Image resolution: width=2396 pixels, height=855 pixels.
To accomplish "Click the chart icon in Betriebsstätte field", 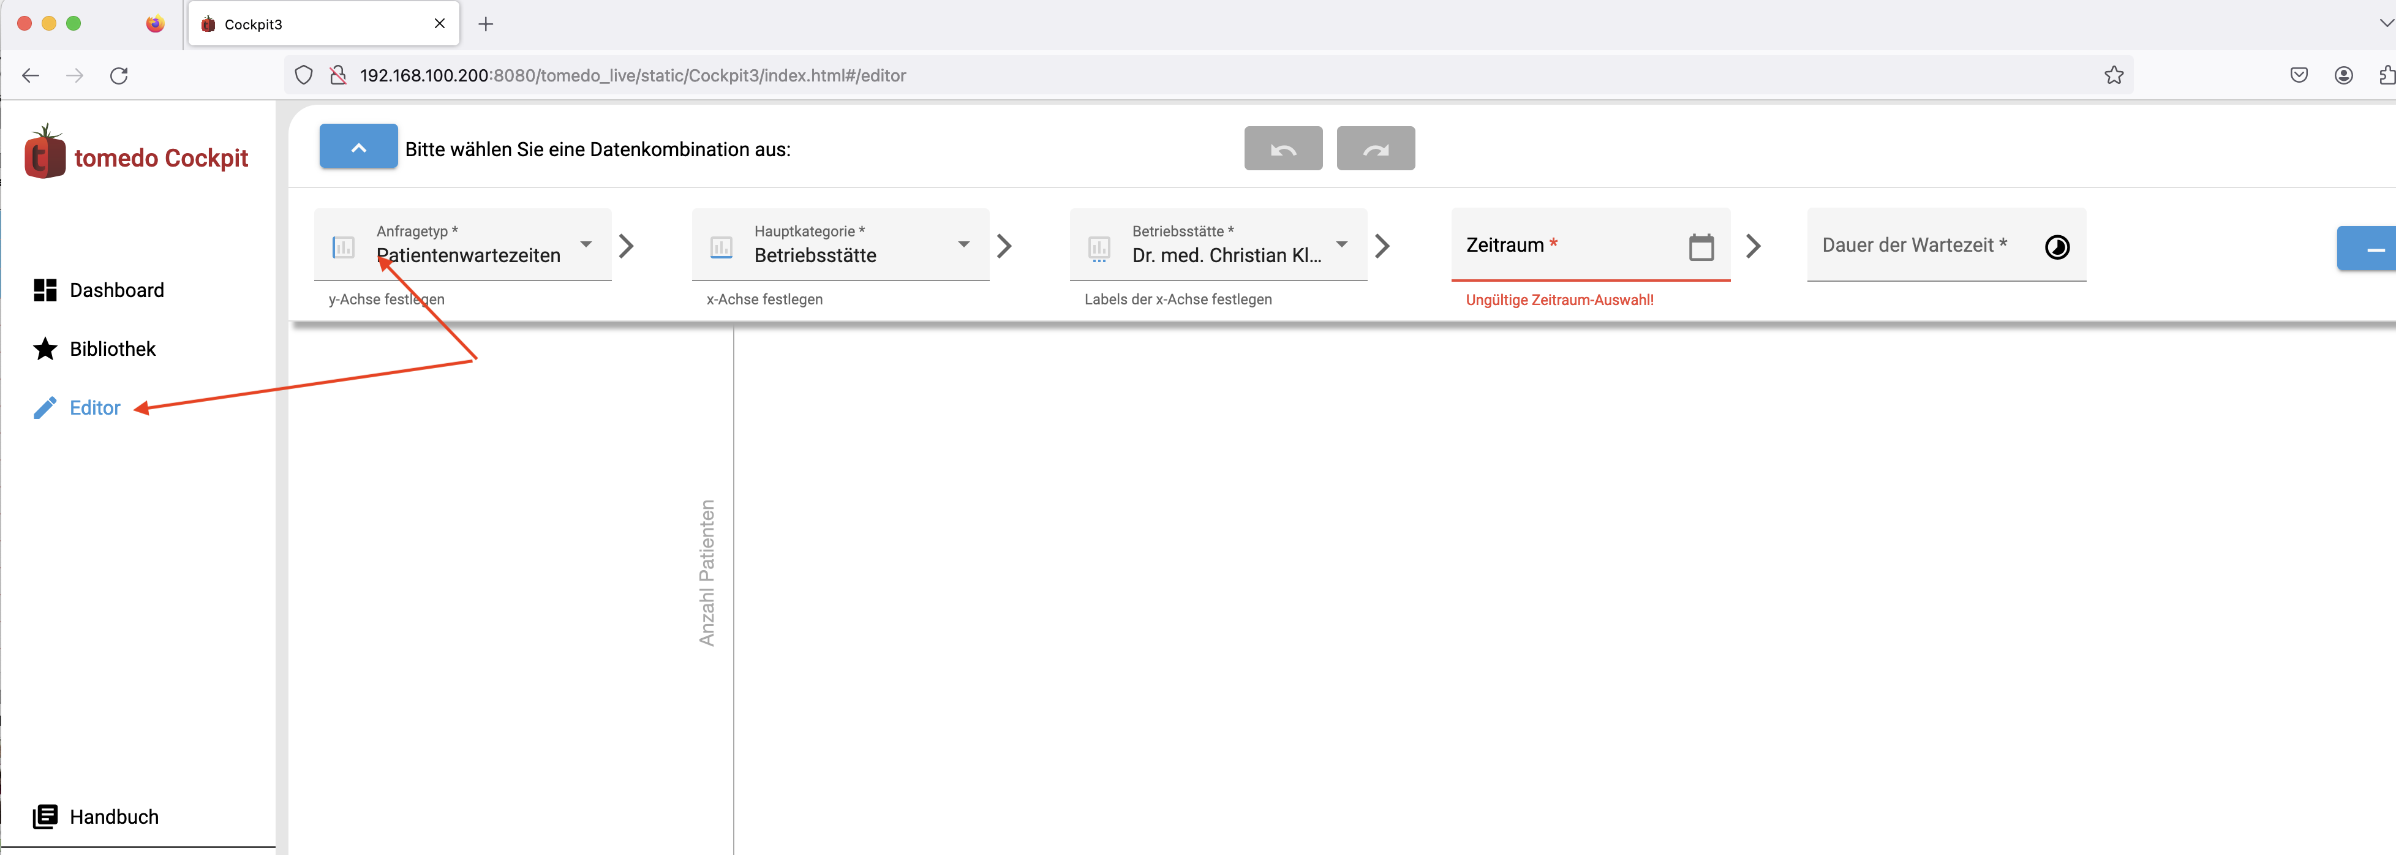I will click(x=1099, y=249).
